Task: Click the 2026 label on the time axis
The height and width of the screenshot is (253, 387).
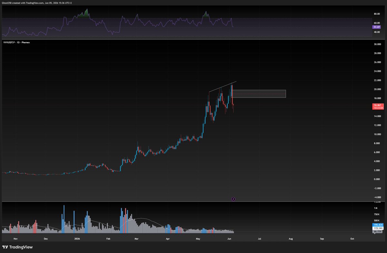Action: (77, 239)
